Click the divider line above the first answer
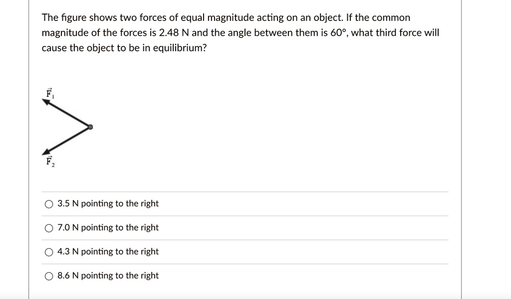This screenshot has width=511, height=299. [245, 191]
